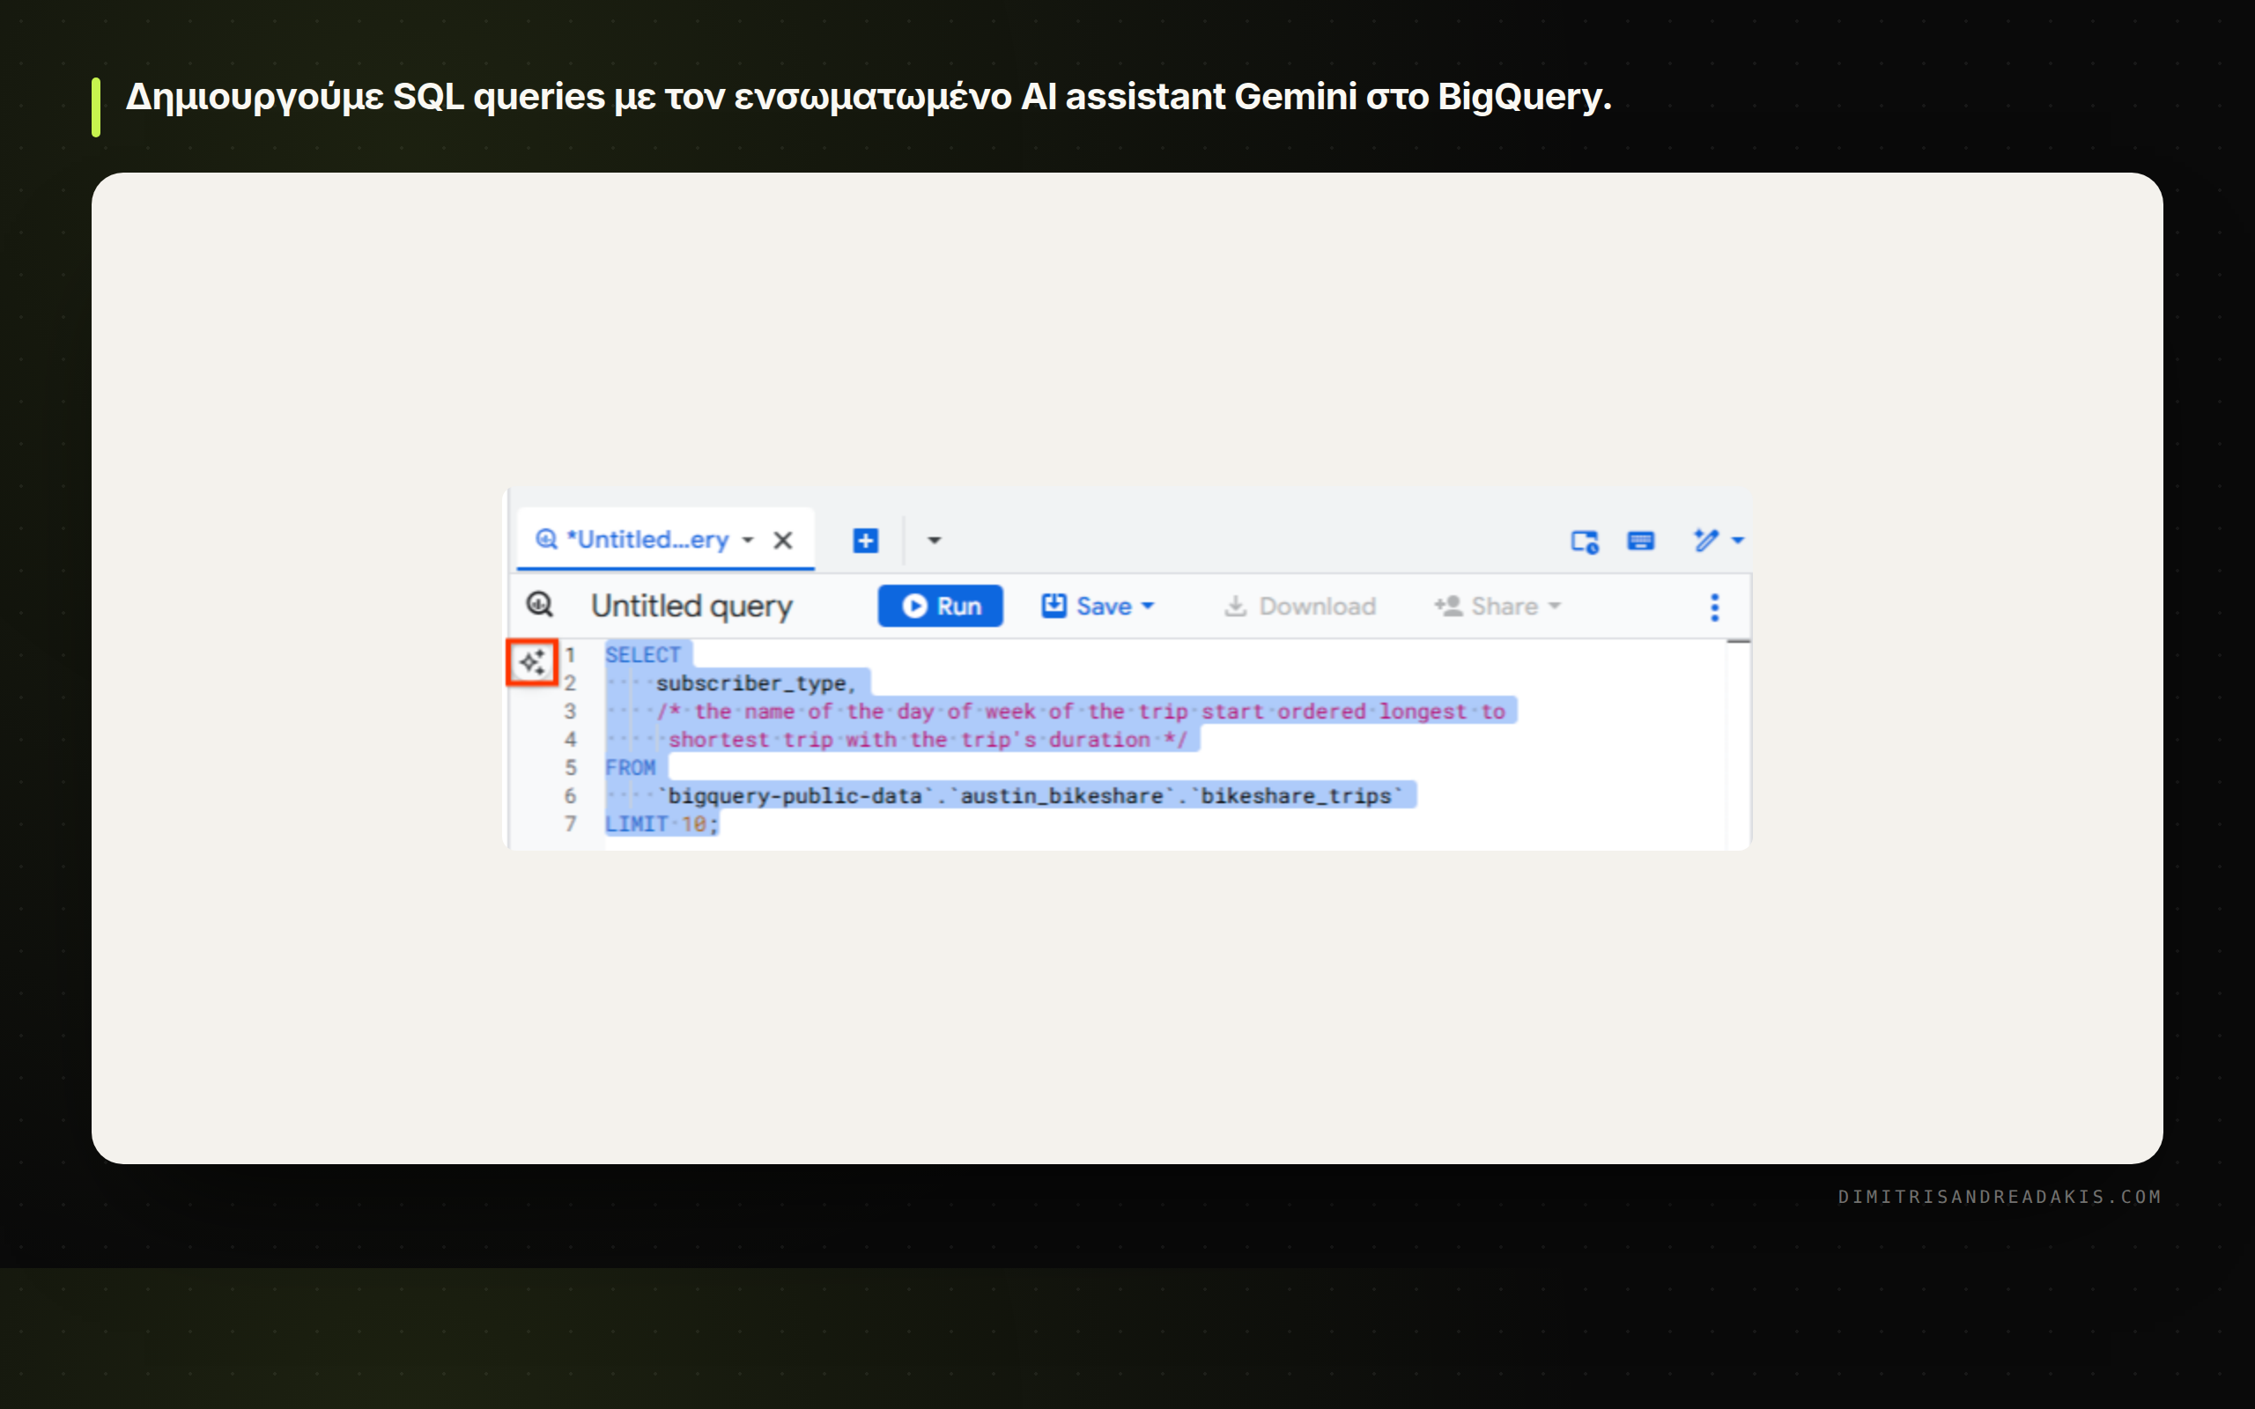The height and width of the screenshot is (1409, 2255).
Task: Create a new query with the plus icon
Action: pyautogui.click(x=866, y=541)
